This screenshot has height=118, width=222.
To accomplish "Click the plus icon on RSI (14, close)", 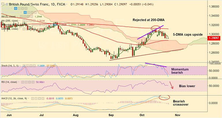I will click(29, 82).
